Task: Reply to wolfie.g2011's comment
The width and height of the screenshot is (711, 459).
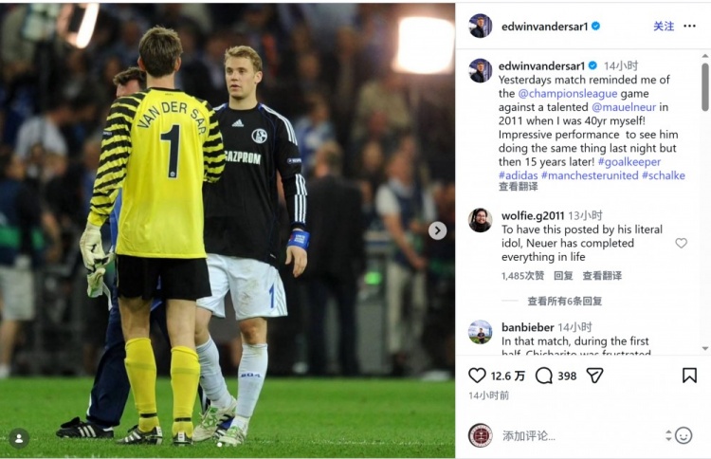Action: click(563, 276)
